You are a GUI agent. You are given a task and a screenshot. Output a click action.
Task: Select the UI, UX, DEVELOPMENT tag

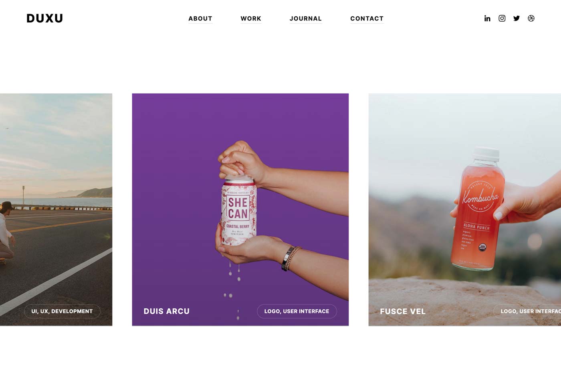(62, 311)
